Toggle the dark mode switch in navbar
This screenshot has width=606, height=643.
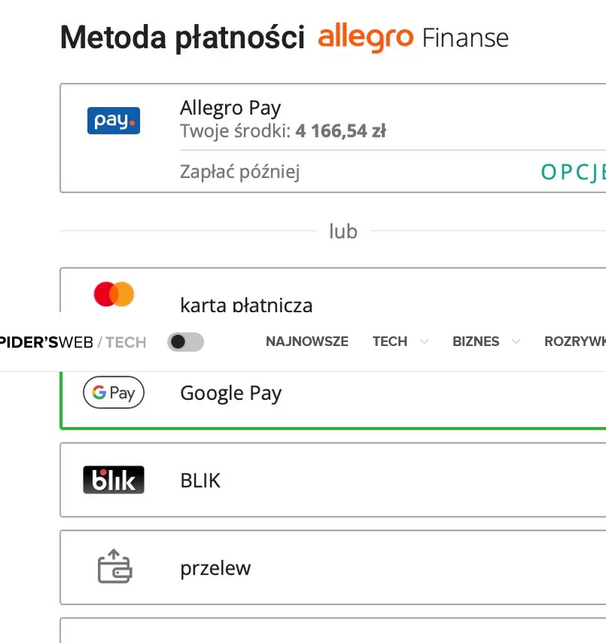click(x=186, y=342)
